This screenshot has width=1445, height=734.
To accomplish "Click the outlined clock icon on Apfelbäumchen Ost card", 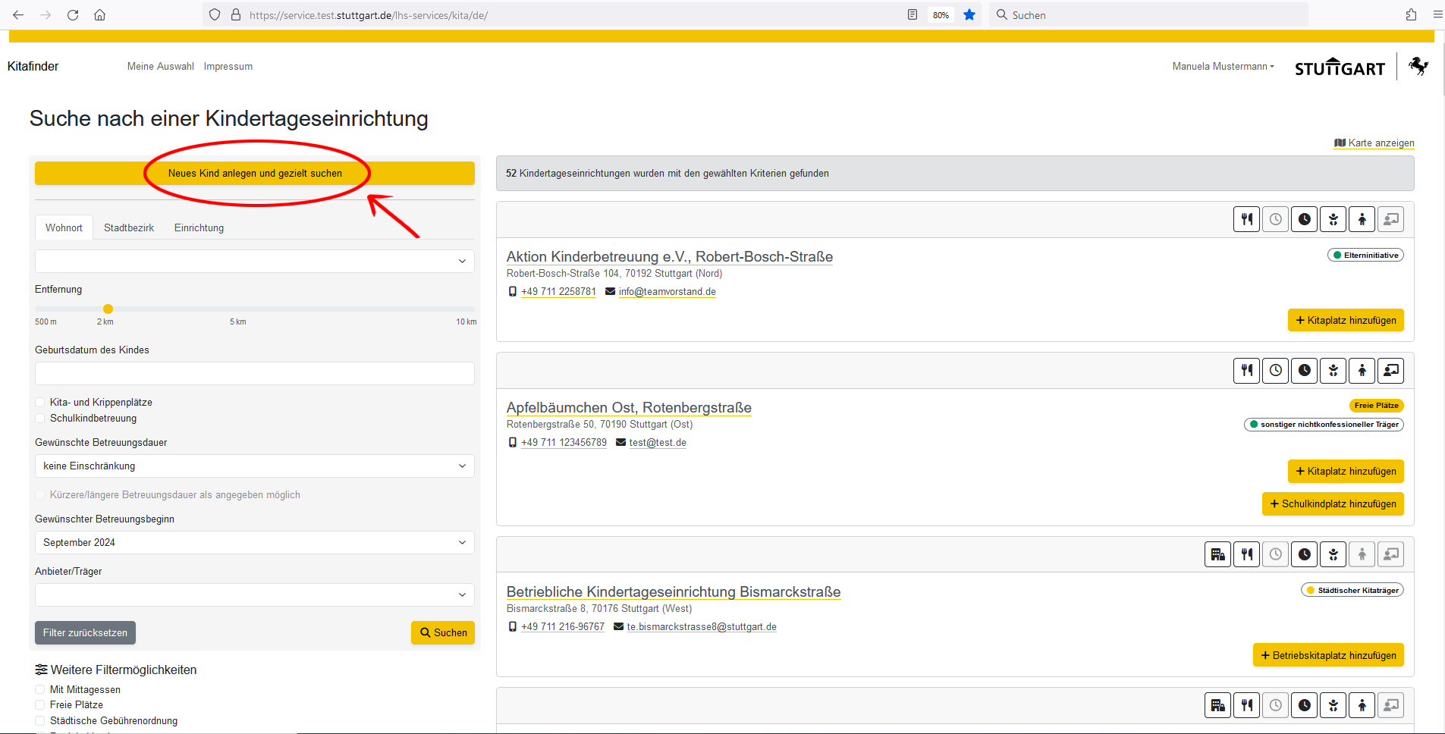I will coord(1275,371).
